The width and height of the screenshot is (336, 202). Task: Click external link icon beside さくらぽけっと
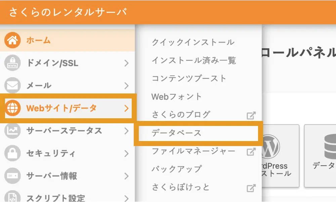coord(251,188)
